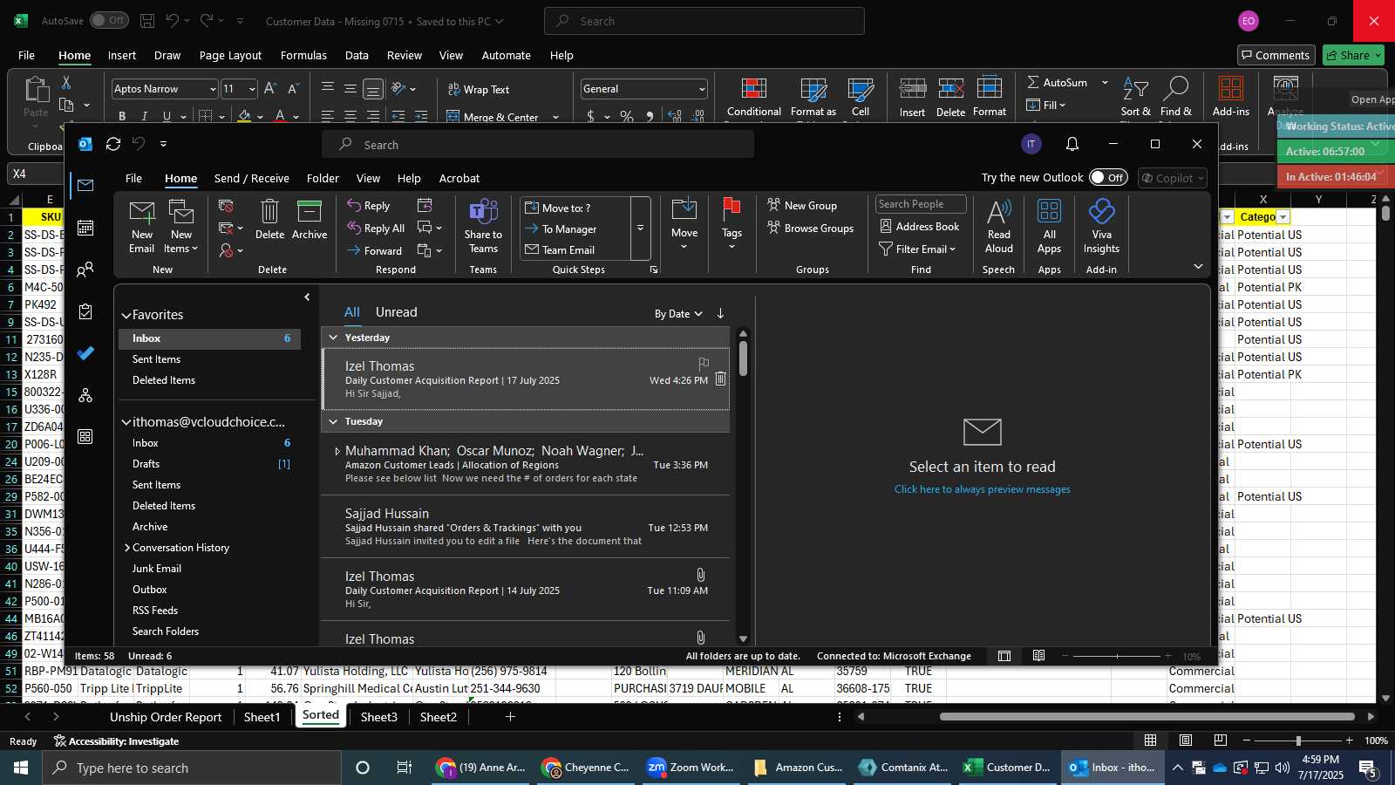The image size is (1395, 785).
Task: Collapse the Tuesday message group
Action: (333, 421)
